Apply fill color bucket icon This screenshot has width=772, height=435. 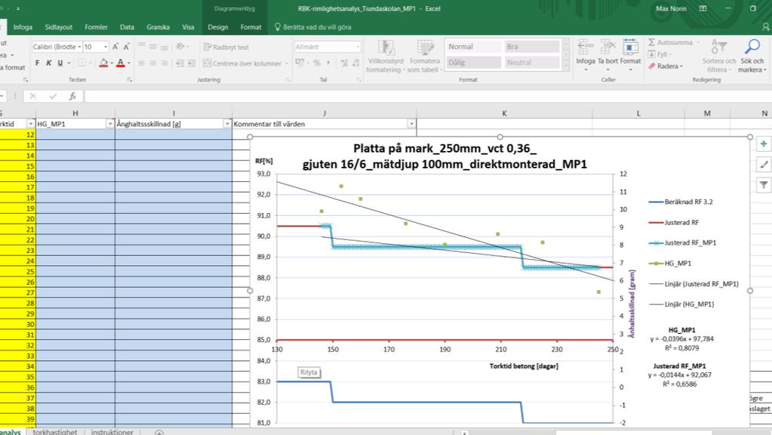(x=103, y=63)
